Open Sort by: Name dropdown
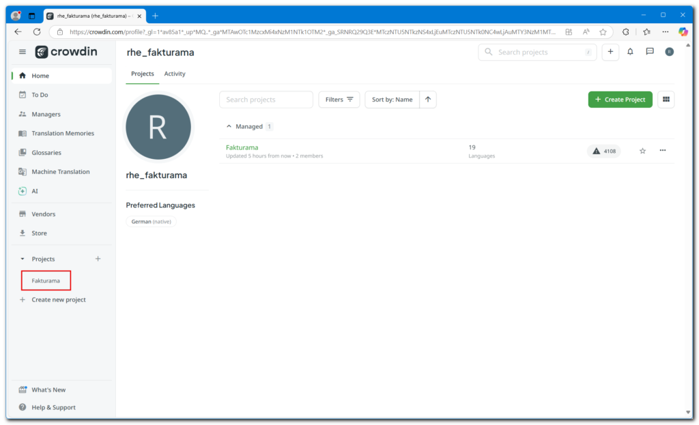Image resolution: width=699 pixels, height=425 pixels. point(393,100)
